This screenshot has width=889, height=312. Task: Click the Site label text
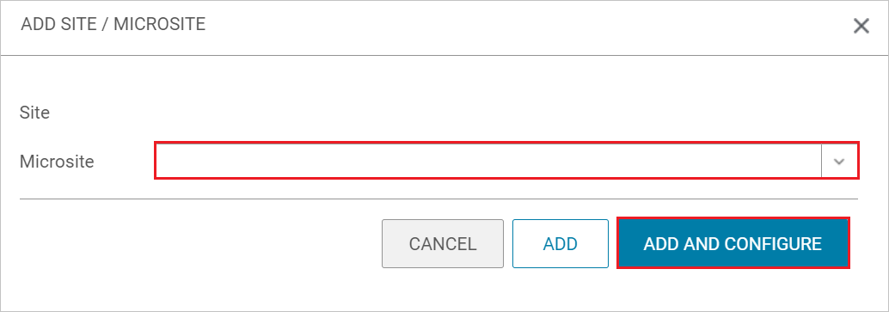[34, 113]
